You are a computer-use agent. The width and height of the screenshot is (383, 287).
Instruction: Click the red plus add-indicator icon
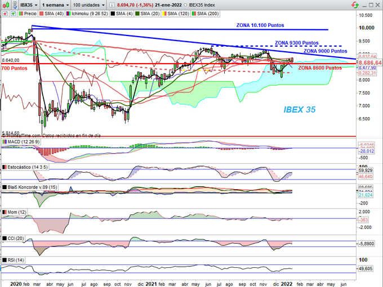5,14
